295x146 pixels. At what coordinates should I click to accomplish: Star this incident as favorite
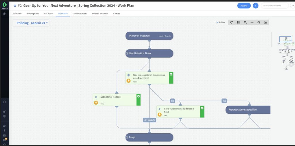(x=15, y=6)
